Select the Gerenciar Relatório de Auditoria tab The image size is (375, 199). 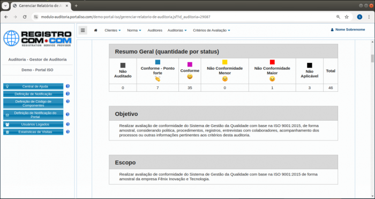tap(40, 6)
